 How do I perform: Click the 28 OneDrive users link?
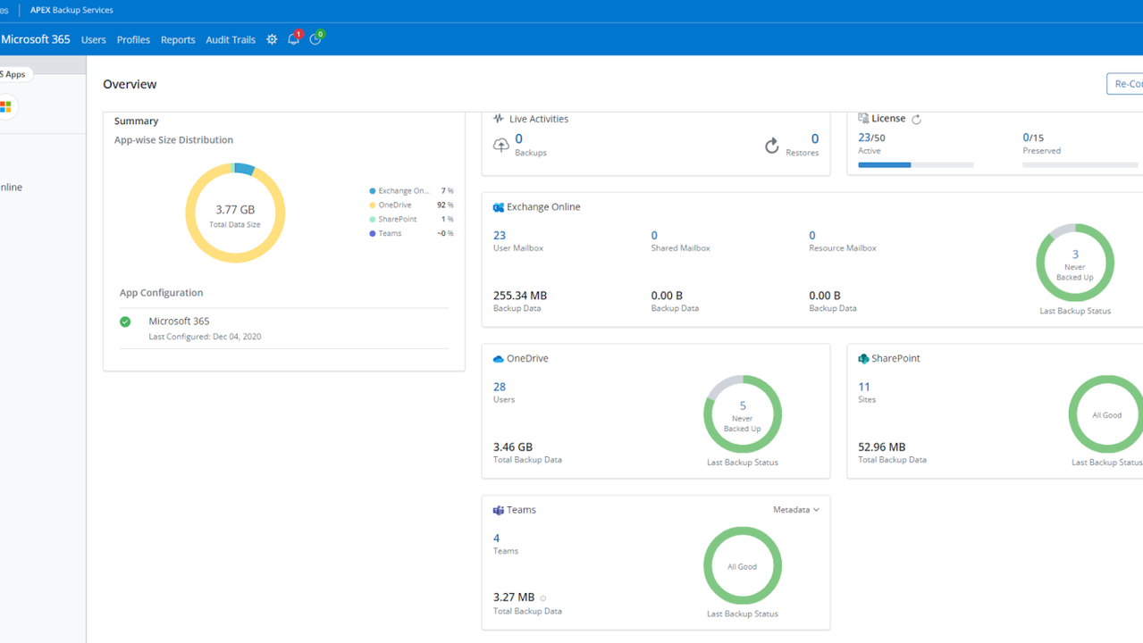[x=500, y=388]
